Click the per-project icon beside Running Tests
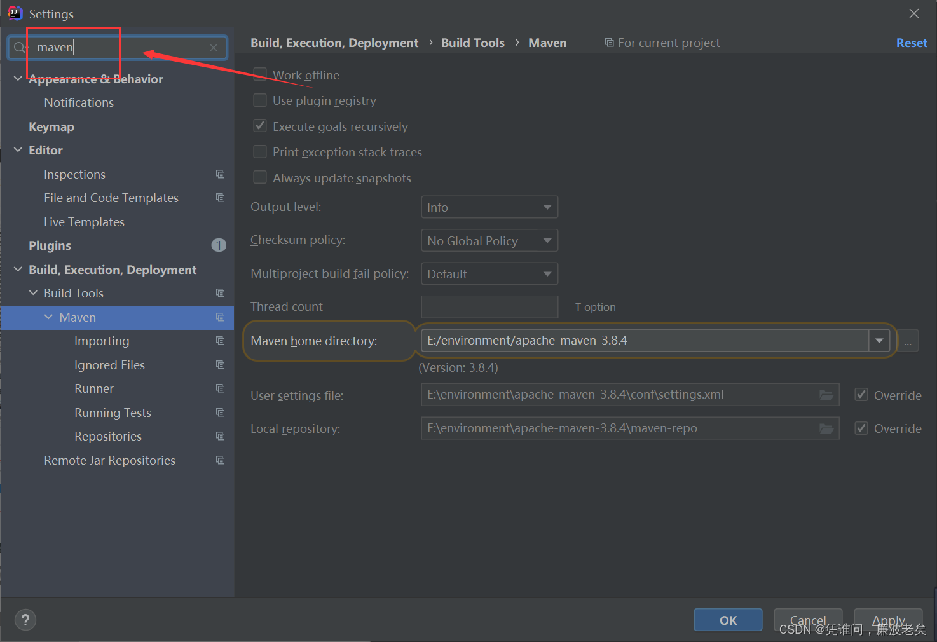 (x=220, y=413)
